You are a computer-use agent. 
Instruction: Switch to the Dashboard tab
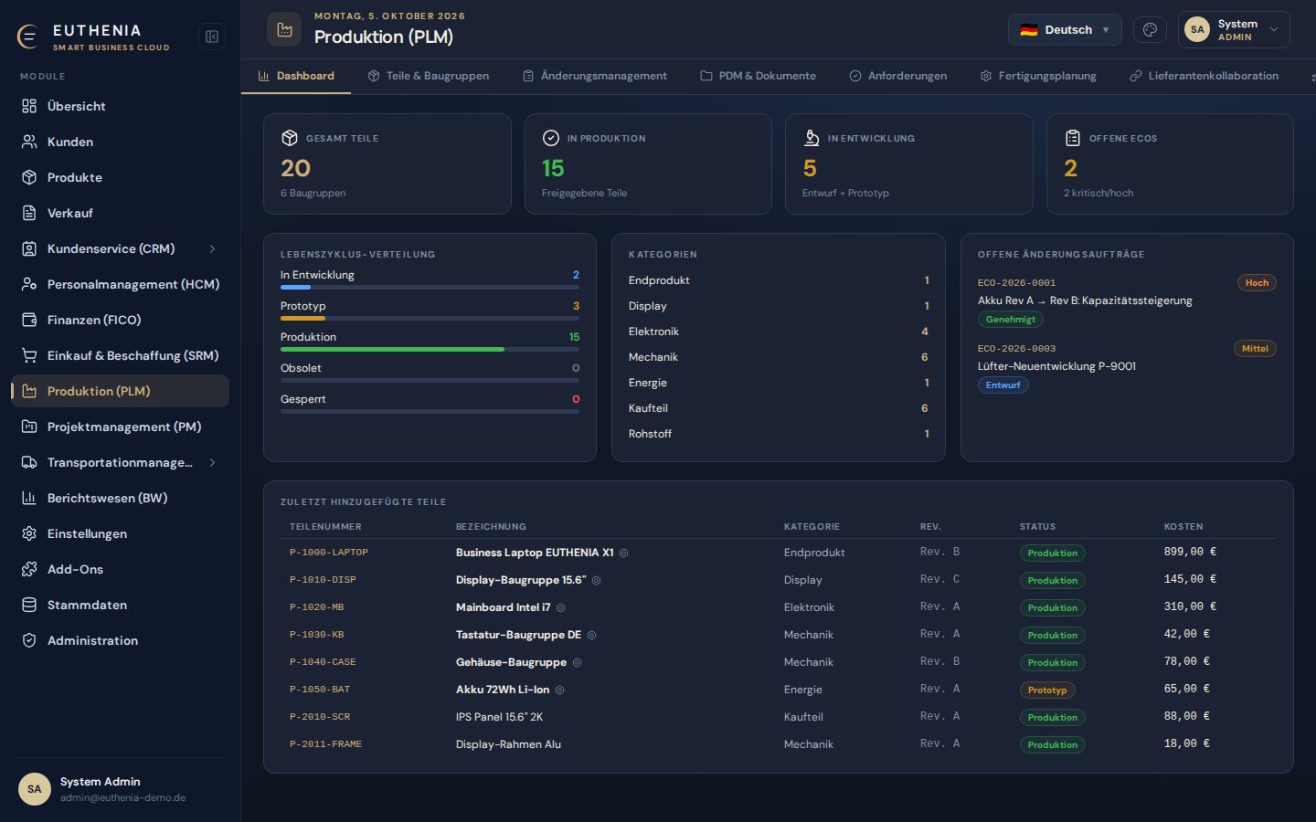click(296, 76)
